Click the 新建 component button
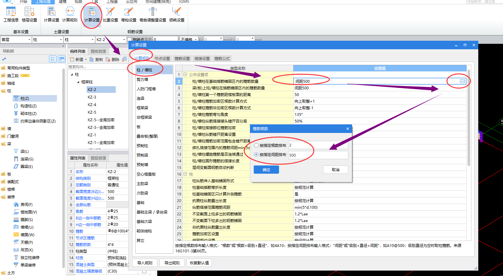This screenshot has width=503, height=276. point(77,59)
